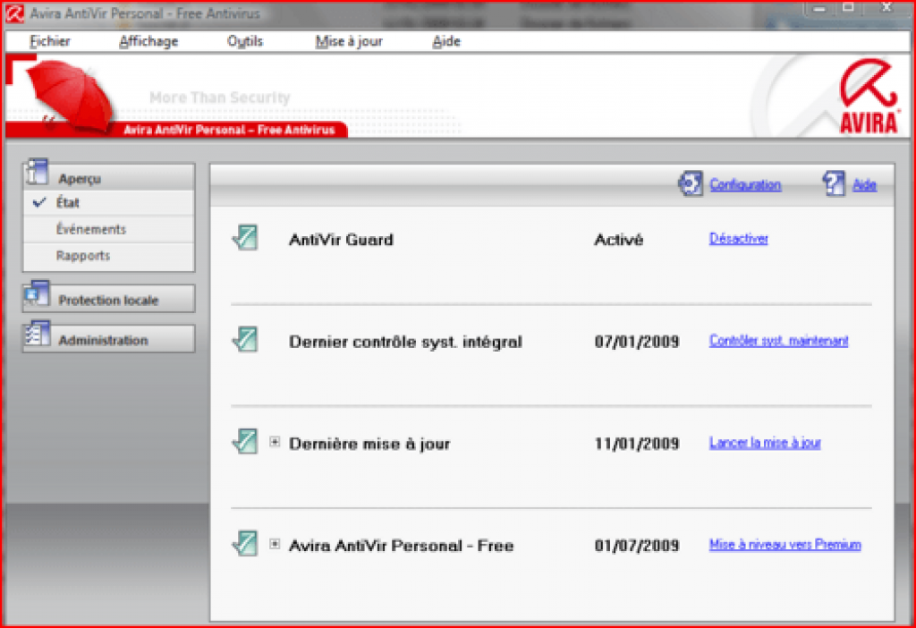Collapse the Aperçu section header
The image size is (916, 628).
point(108,177)
